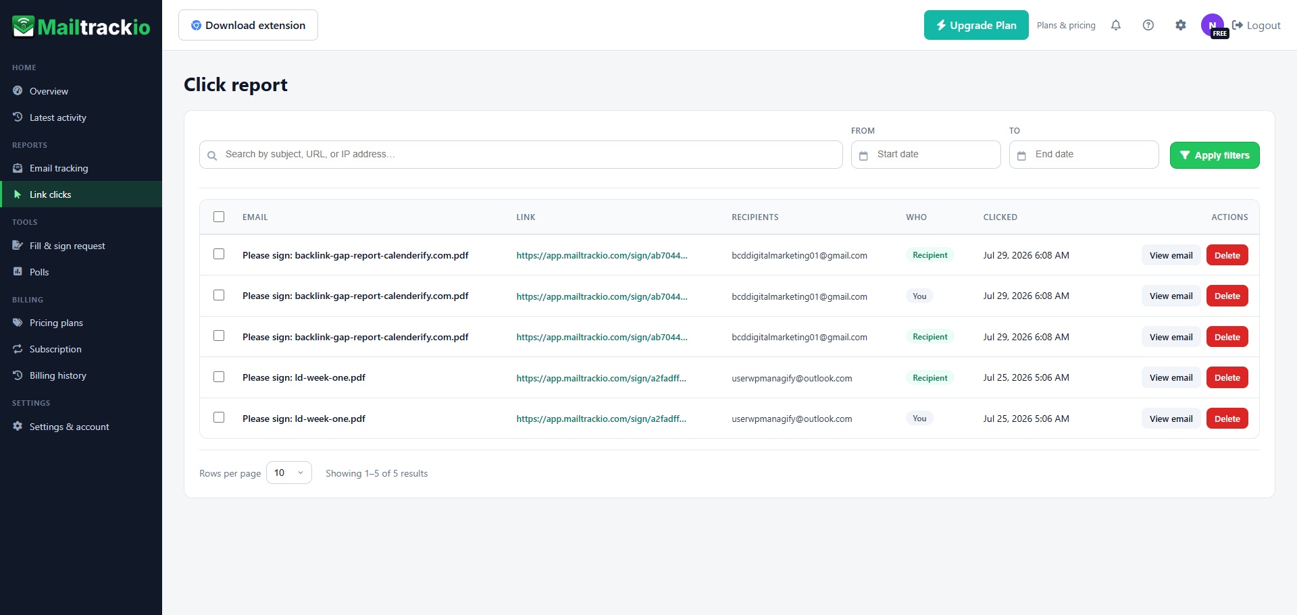The width and height of the screenshot is (1297, 615).
Task: Open the notifications bell
Action: point(1116,25)
